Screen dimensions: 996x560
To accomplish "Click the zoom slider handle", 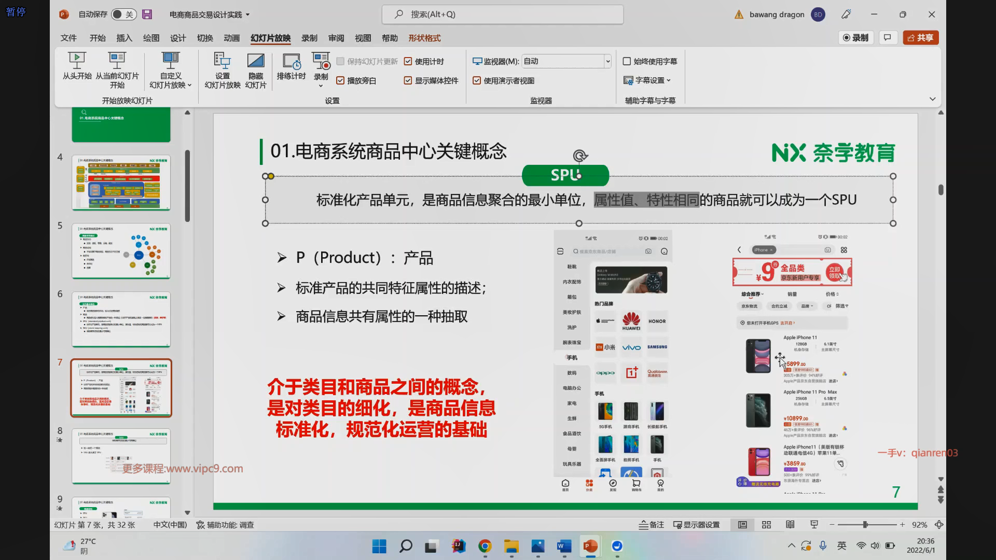I will pos(865,525).
